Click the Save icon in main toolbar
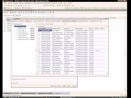The width and height of the screenshot is (131, 98). pyautogui.click(x=9, y=5)
